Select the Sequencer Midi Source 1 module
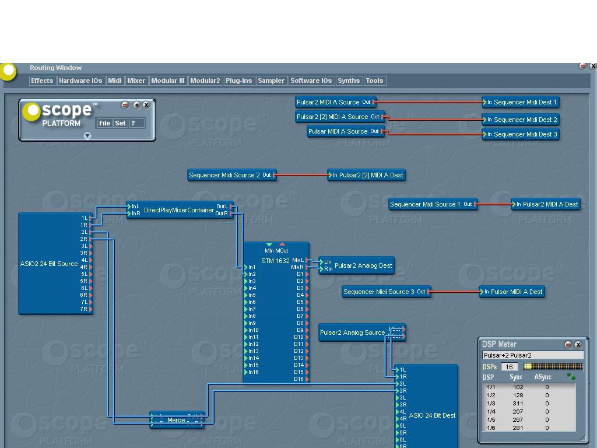597x448 pixels. click(433, 204)
